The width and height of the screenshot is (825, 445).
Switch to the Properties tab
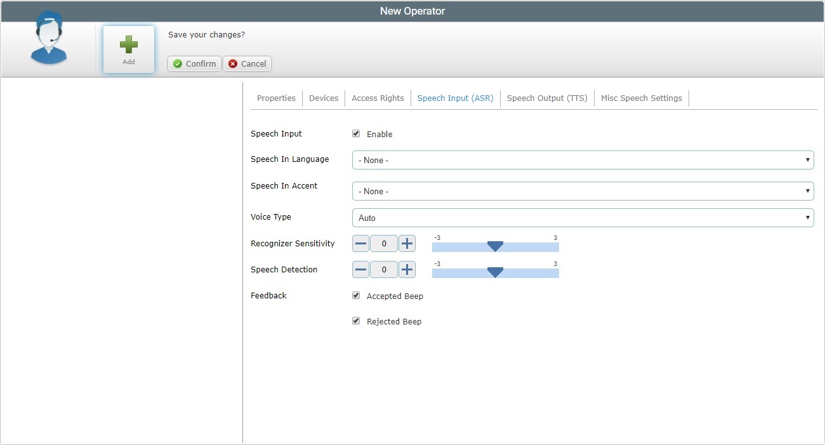(x=276, y=98)
